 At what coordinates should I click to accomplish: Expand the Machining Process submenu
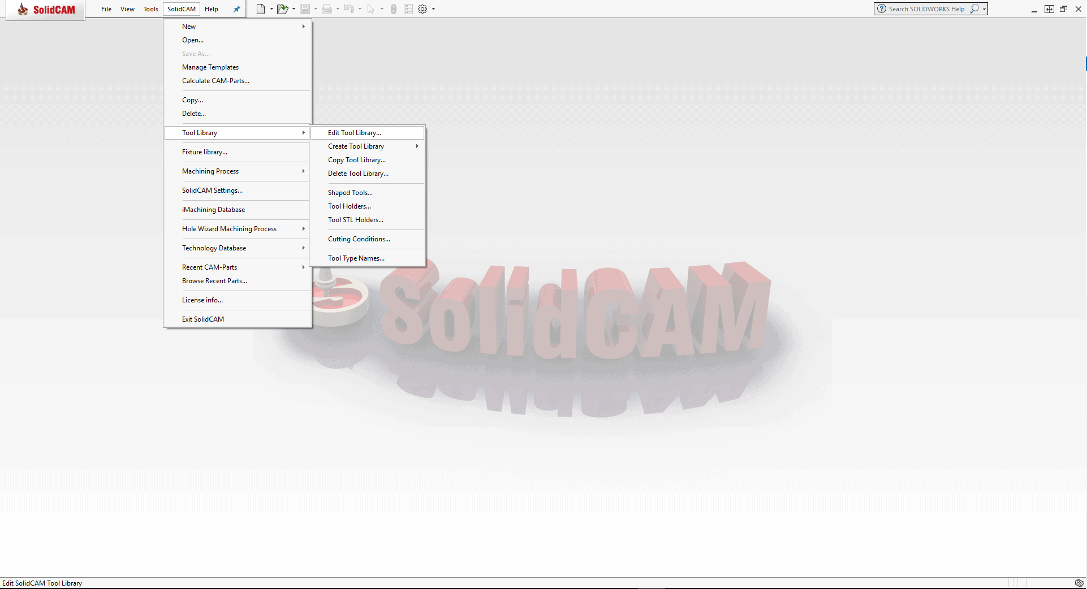point(238,171)
